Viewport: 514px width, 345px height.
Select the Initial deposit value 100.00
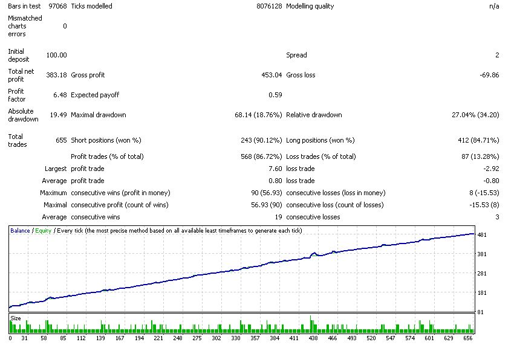(56, 55)
